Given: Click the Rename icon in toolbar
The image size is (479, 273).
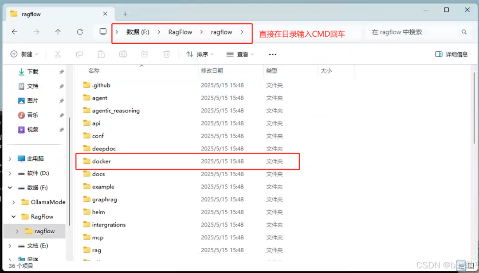Looking at the screenshot, I should tap(123, 54).
